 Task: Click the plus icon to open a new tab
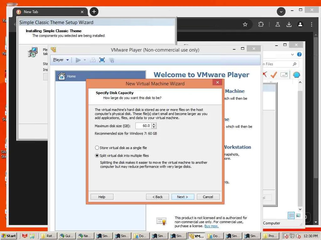pos(94,12)
